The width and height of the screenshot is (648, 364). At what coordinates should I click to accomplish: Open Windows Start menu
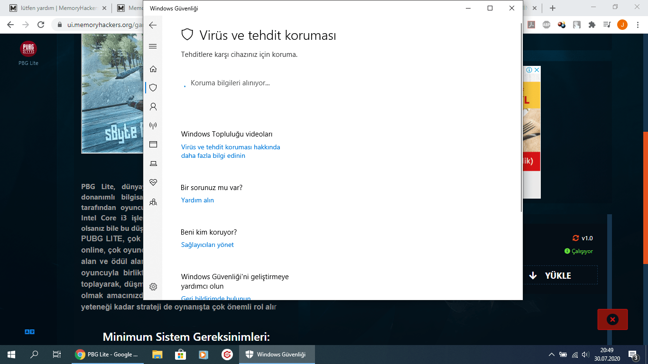click(11, 354)
